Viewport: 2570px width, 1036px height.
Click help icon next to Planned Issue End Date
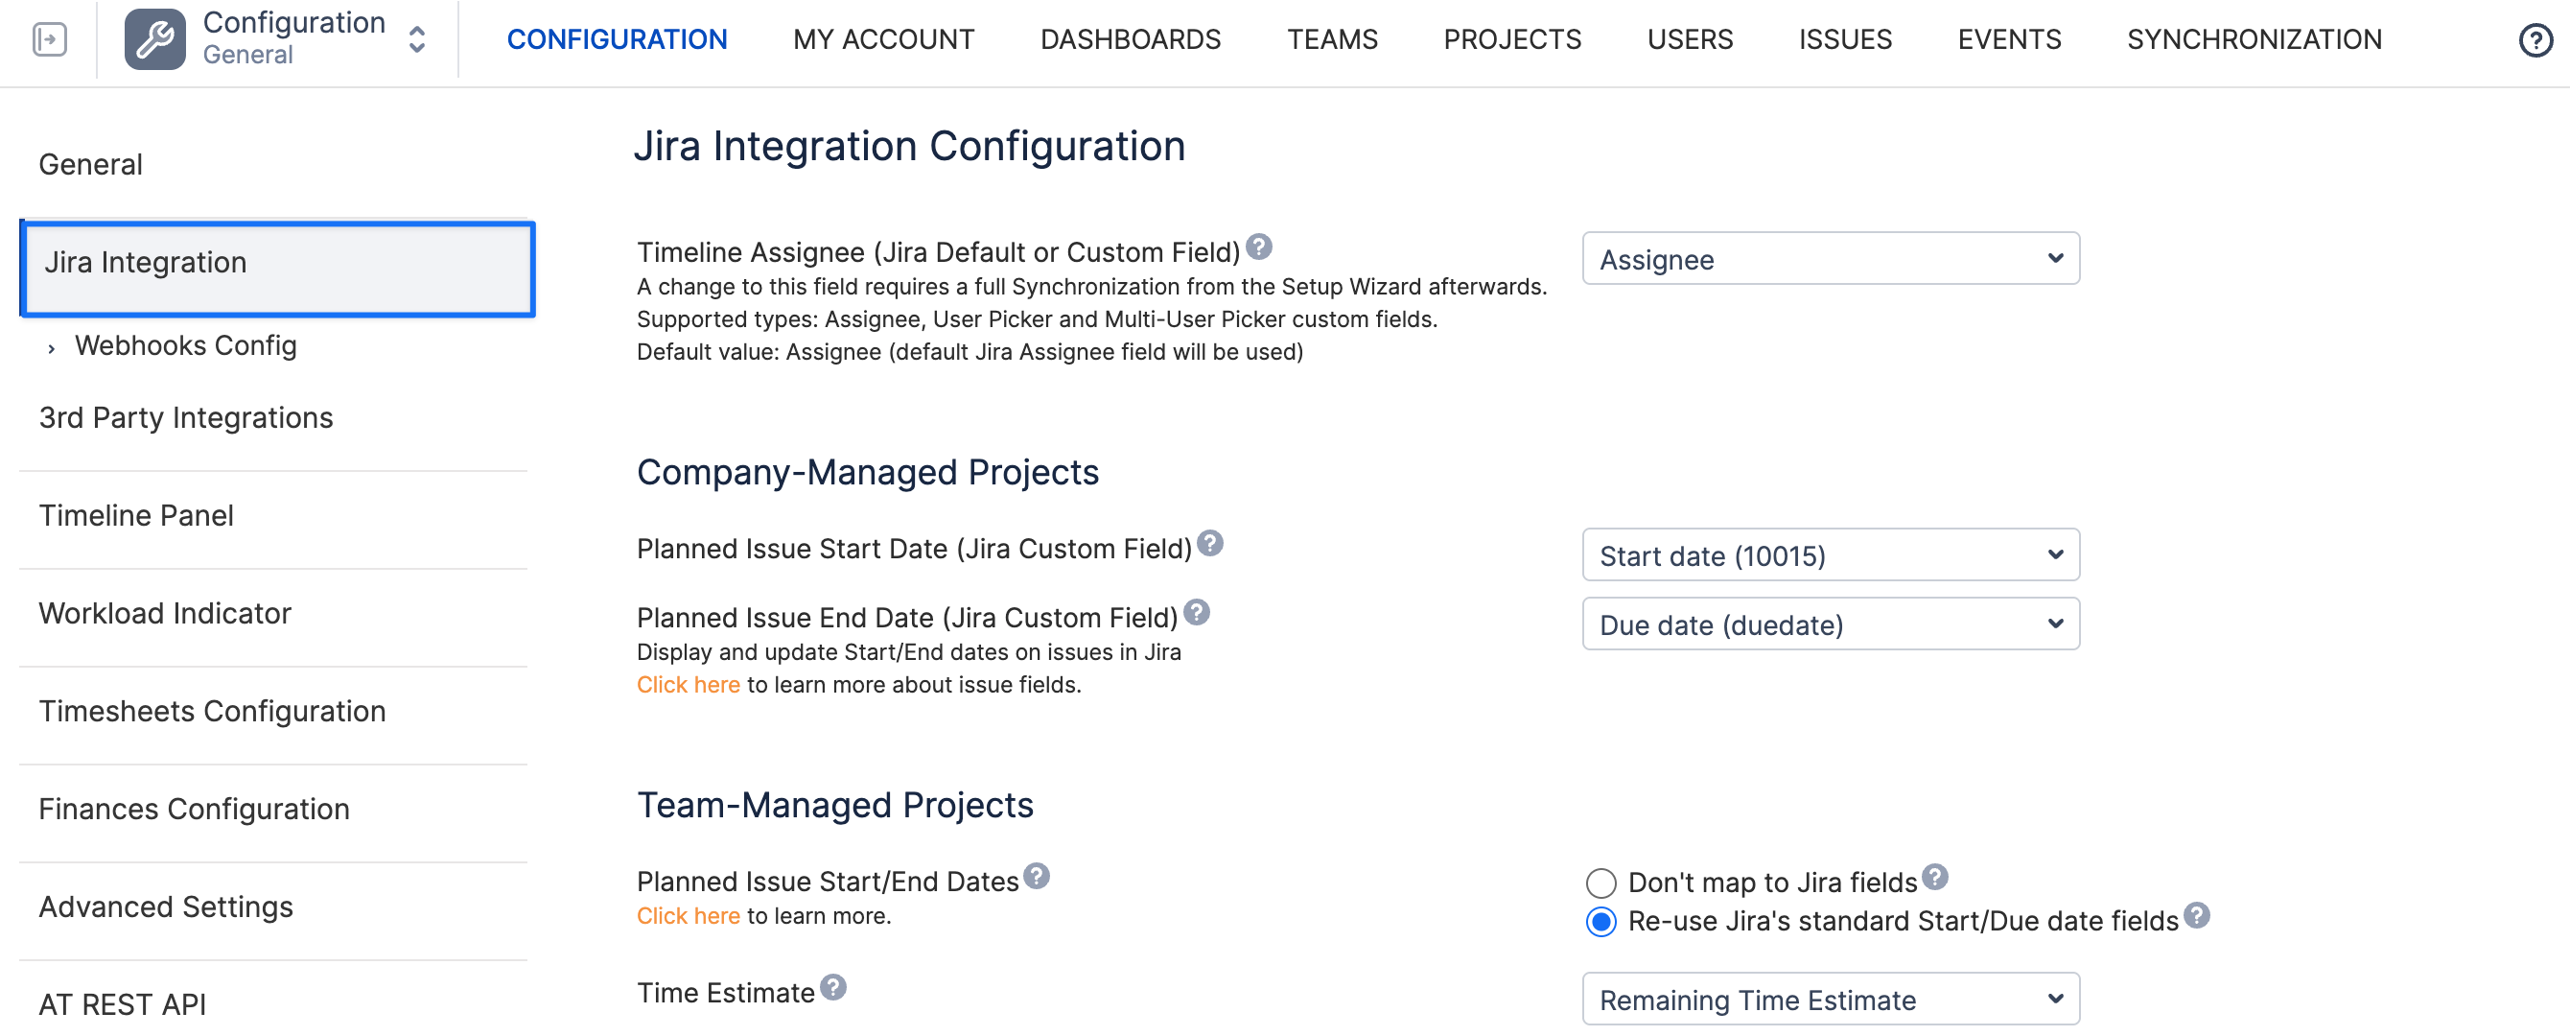pos(1196,612)
